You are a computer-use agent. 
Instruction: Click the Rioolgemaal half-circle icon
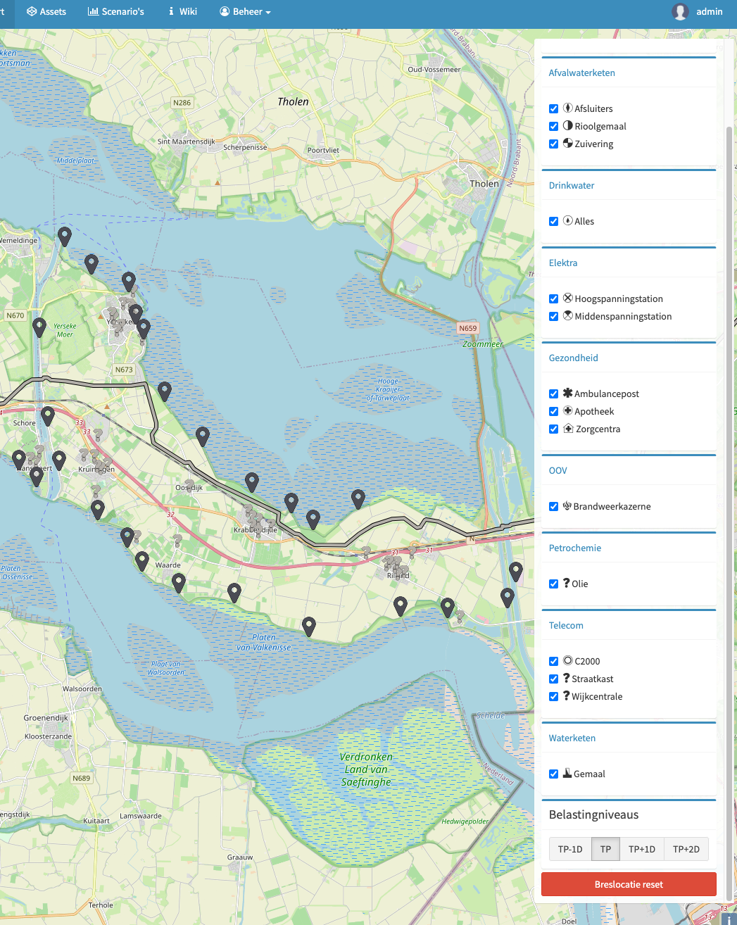[568, 125]
